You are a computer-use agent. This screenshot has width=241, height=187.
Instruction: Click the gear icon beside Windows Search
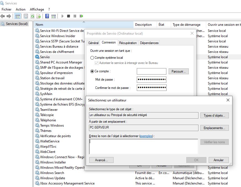coord(37,173)
